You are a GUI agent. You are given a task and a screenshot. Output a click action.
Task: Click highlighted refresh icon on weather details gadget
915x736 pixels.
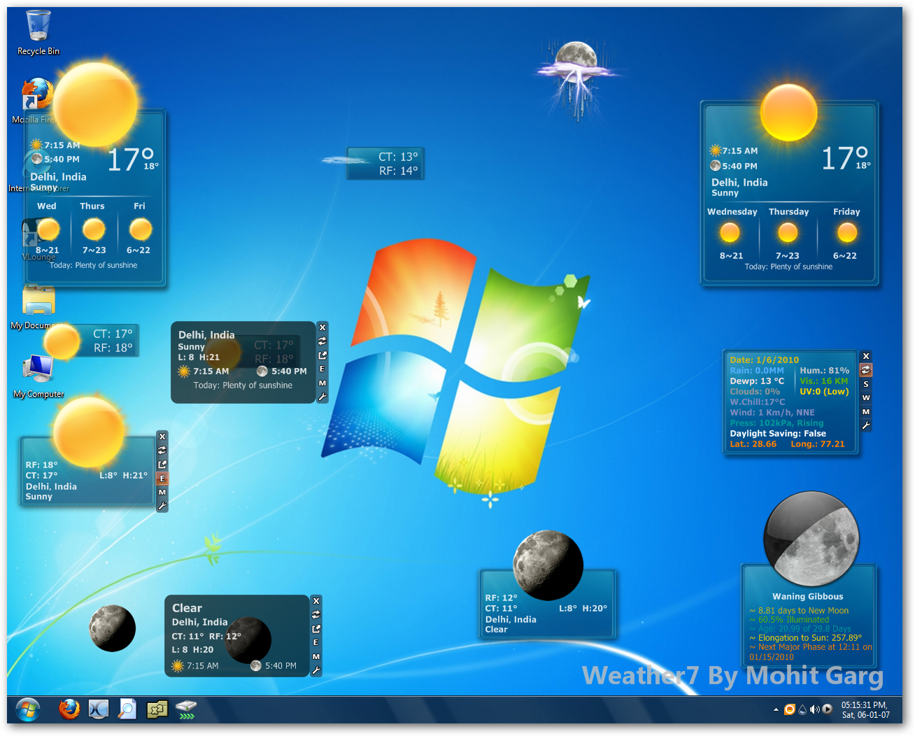point(866,370)
